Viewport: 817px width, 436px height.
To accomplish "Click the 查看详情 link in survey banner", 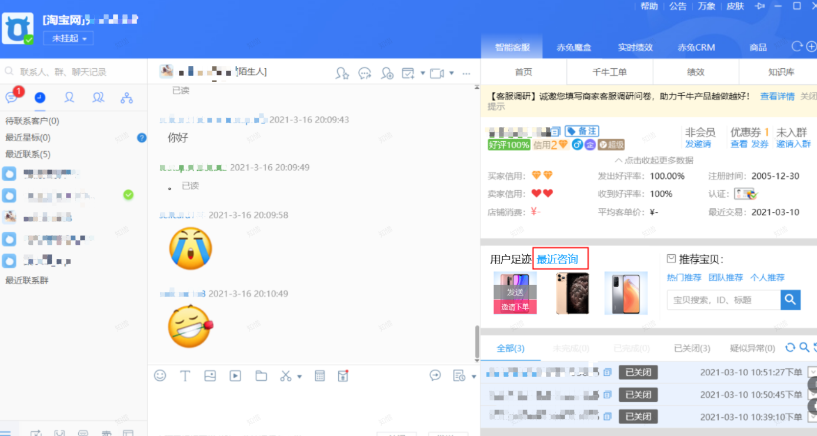I will coord(776,96).
